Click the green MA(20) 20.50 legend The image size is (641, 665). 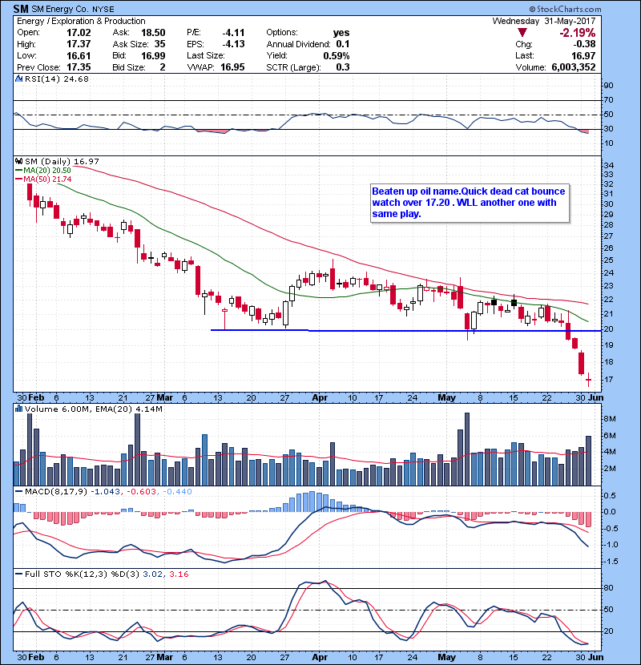coord(43,170)
